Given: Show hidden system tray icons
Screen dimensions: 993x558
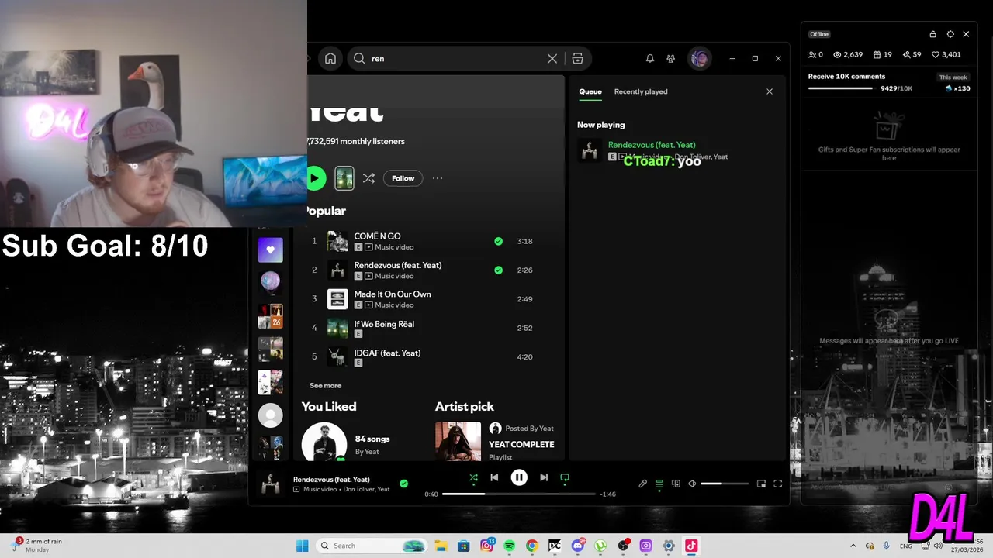Looking at the screenshot, I should [x=853, y=546].
